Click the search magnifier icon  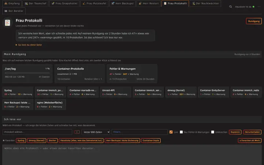pyautogui.click(x=231, y=7)
